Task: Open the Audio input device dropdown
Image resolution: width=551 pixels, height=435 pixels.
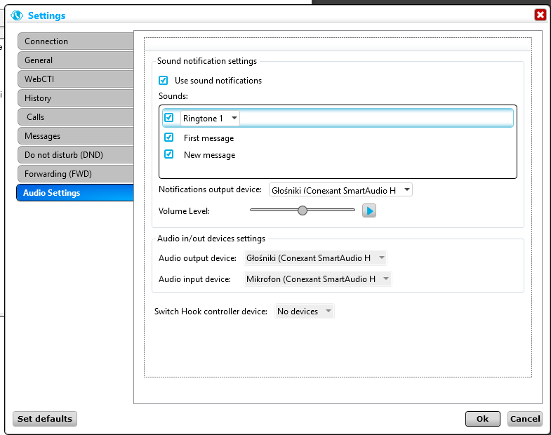Action: click(x=317, y=279)
